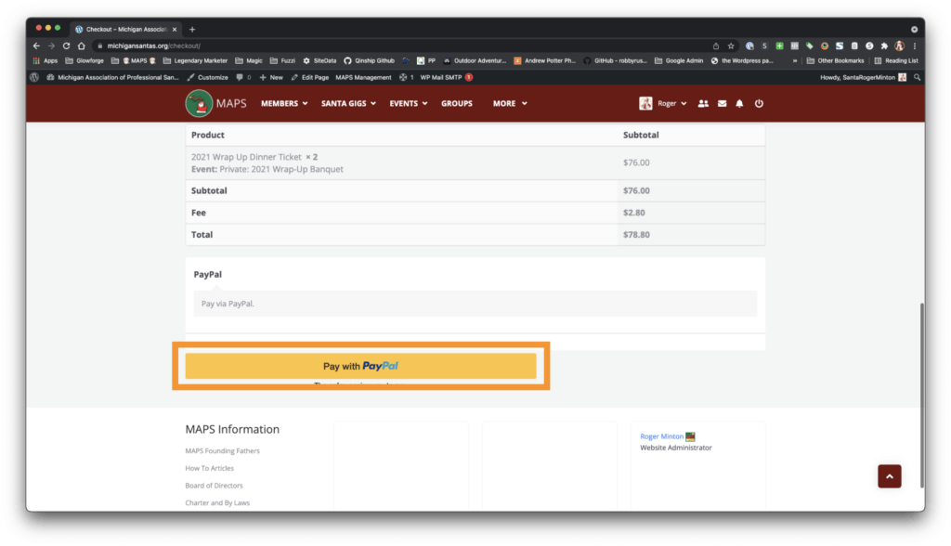Click the page vertical scrollbar

click(922, 395)
